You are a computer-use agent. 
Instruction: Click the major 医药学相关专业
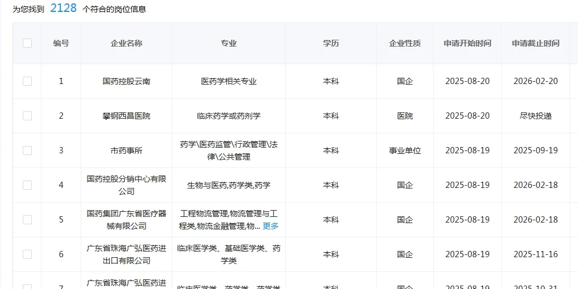point(229,81)
